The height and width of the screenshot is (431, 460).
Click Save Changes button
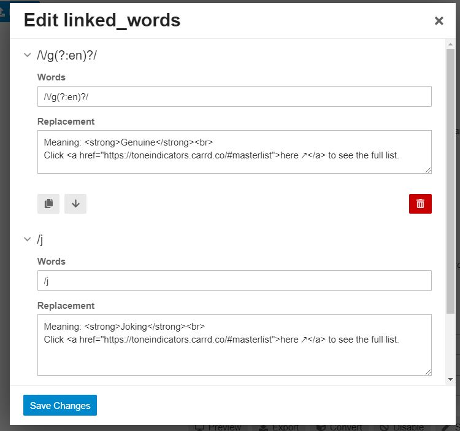60,405
